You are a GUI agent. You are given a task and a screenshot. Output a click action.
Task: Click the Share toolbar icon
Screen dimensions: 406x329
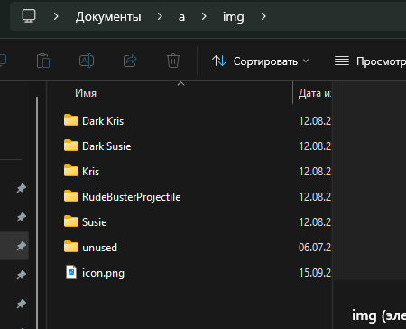[x=130, y=61]
